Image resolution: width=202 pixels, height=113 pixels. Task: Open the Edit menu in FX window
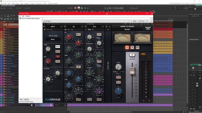pos(23,16)
